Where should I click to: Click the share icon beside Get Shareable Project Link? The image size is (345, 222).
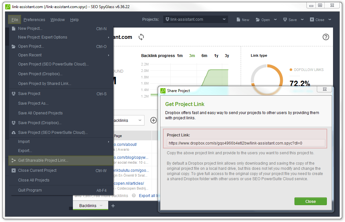tap(14, 160)
